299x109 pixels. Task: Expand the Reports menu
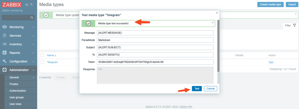18,53
